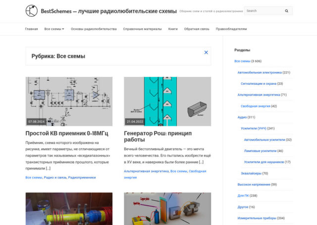The width and height of the screenshot is (317, 225).
Task: Open BestSchemes site title link
Action: (x=109, y=11)
